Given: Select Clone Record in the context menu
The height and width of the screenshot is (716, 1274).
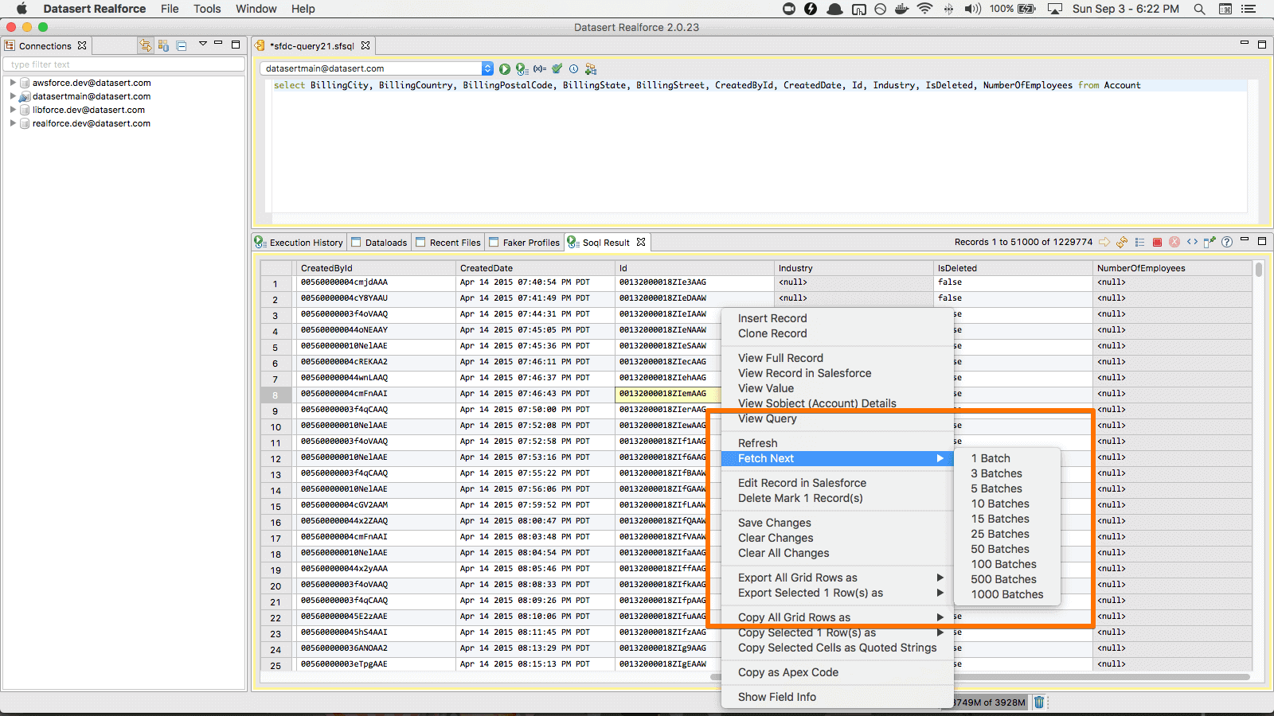Looking at the screenshot, I should pos(772,333).
